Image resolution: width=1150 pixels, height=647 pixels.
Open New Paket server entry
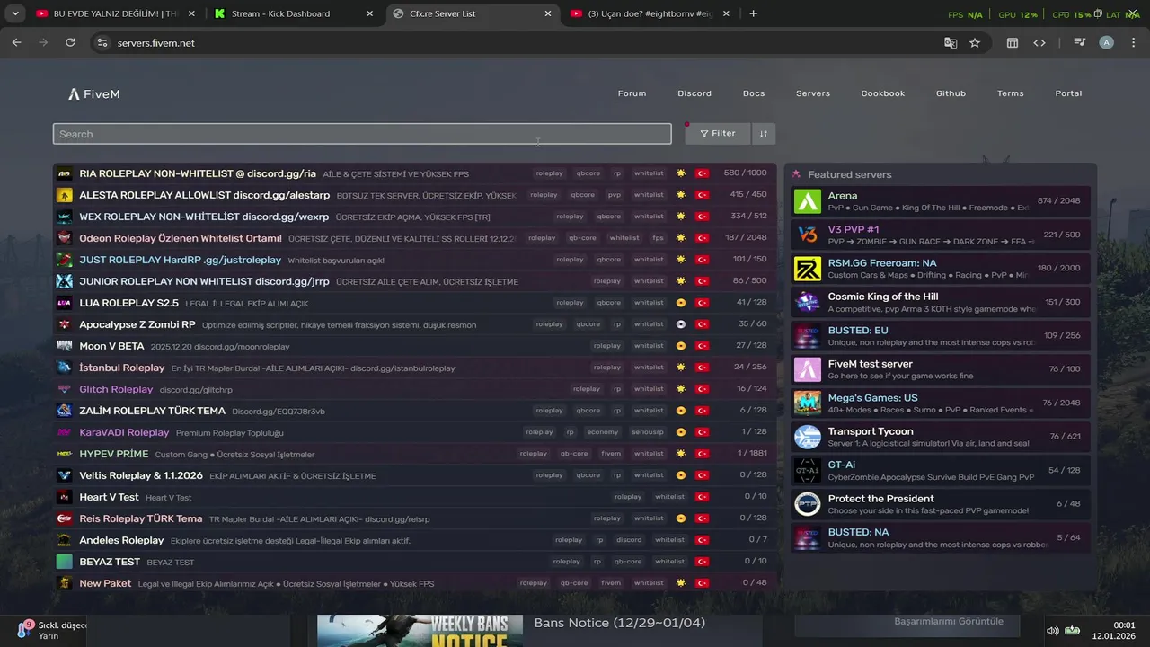[414, 583]
